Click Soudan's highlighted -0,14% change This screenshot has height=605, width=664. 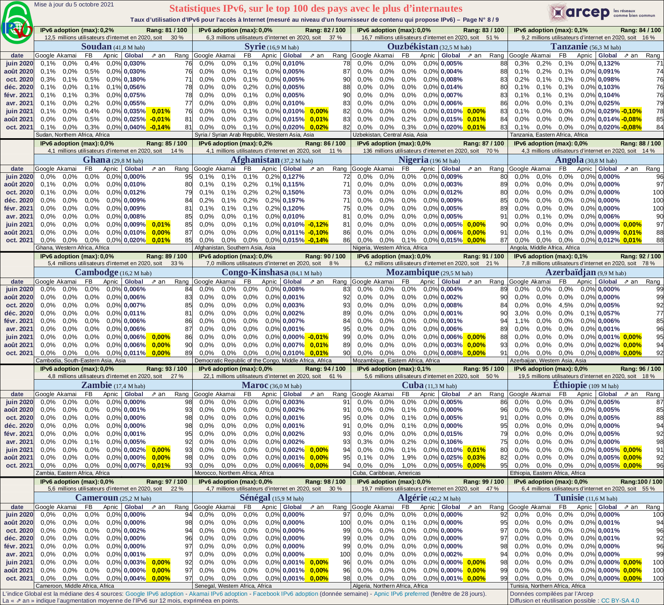160,127
